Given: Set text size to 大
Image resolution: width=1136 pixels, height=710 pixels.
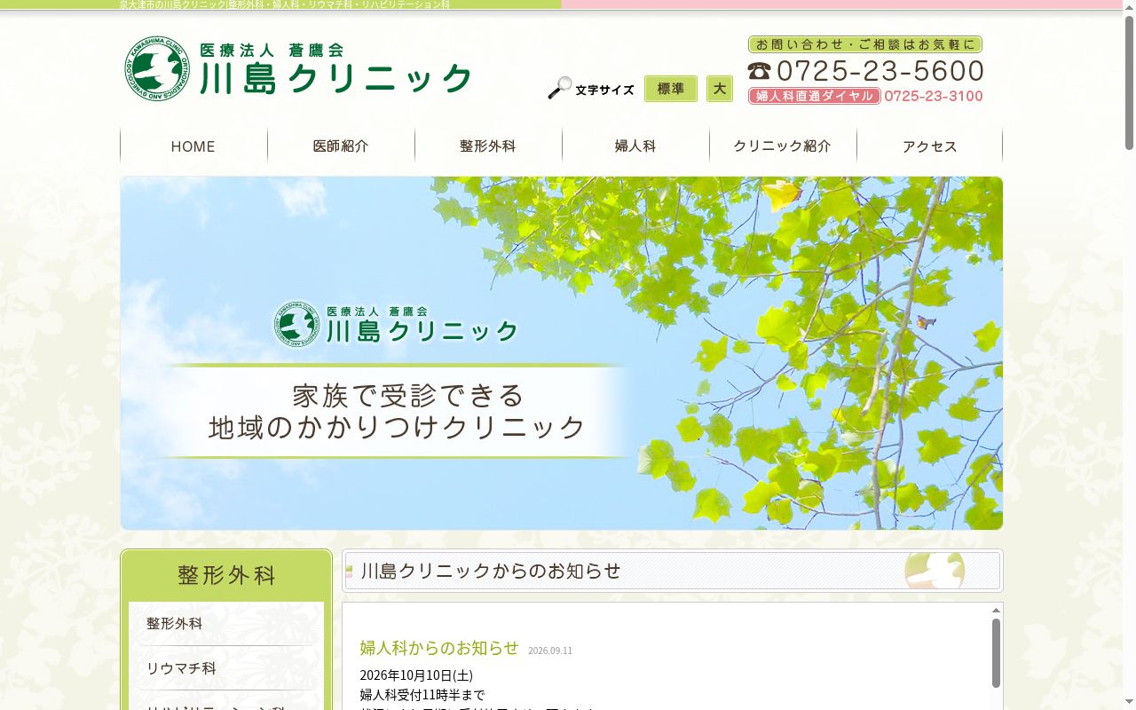Looking at the screenshot, I should coord(720,89).
